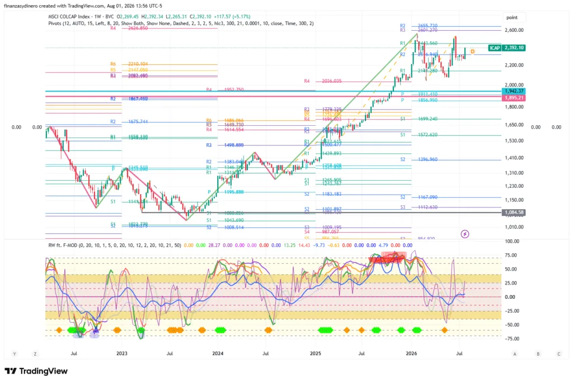Image resolution: width=573 pixels, height=383 pixels.
Task: Click the RW ft. F-MOD indicator legend
Action: 114,245
